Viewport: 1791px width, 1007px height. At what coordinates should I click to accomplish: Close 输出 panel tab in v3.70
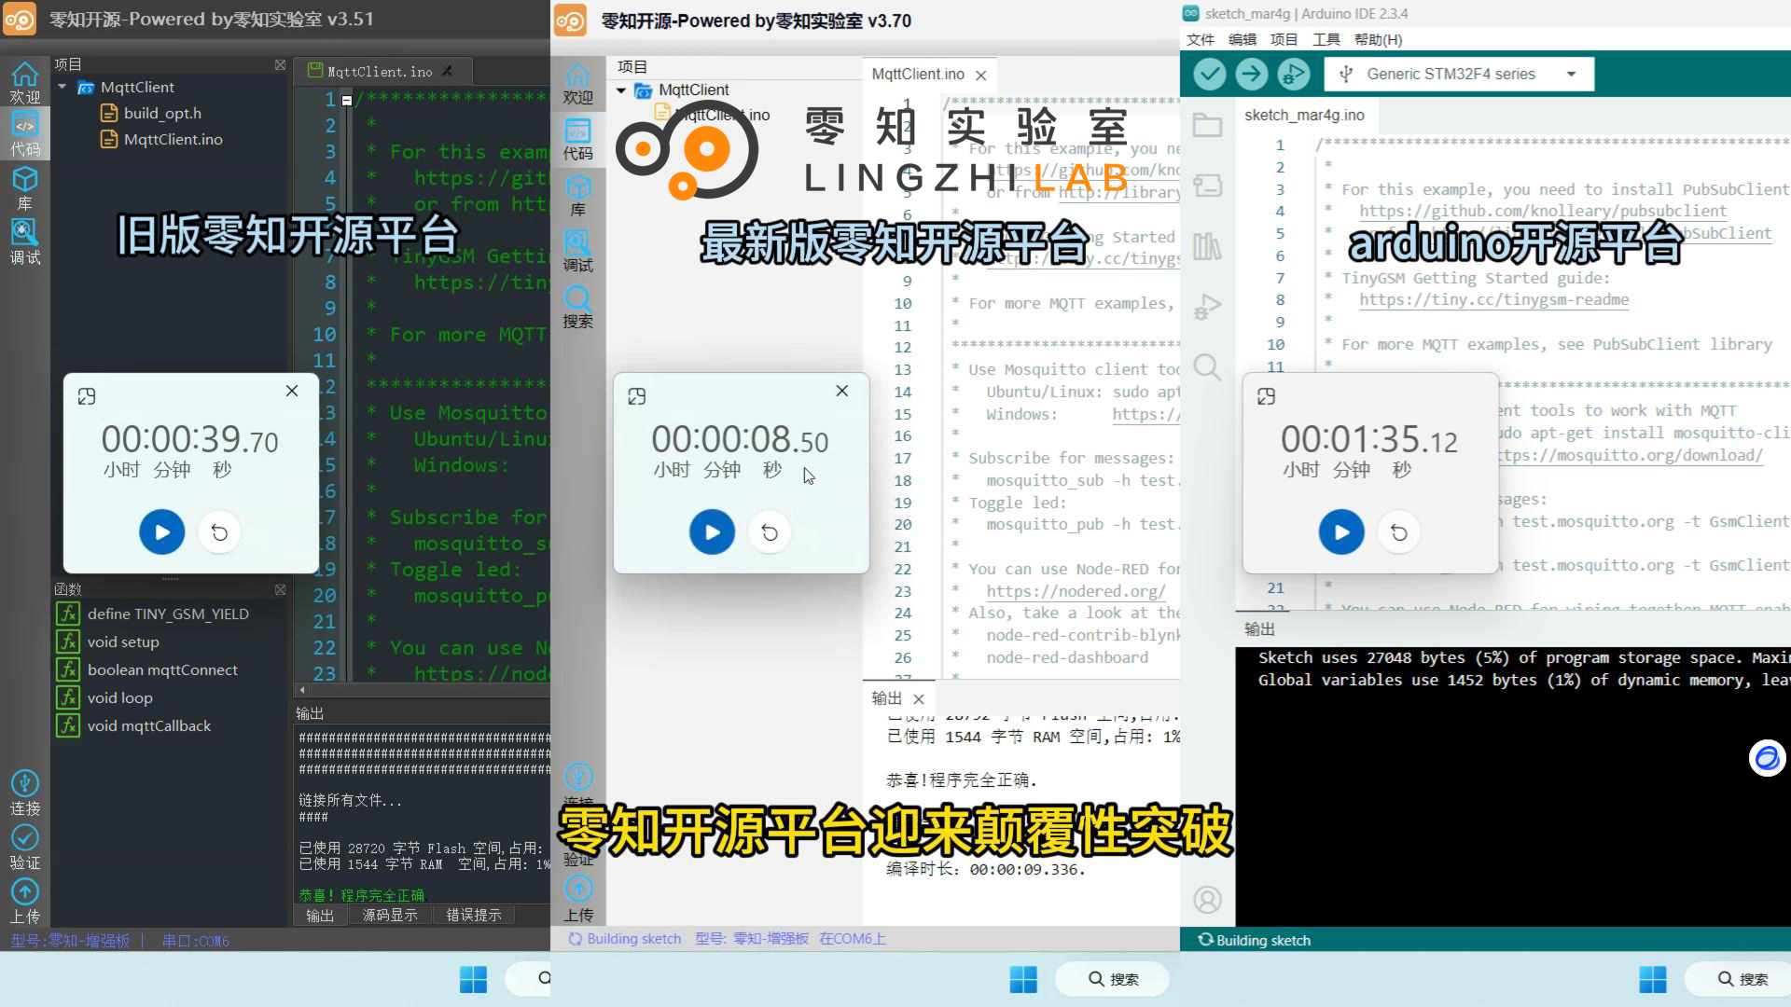point(919,699)
